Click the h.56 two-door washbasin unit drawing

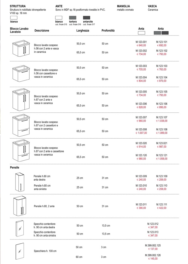click(21, 48)
